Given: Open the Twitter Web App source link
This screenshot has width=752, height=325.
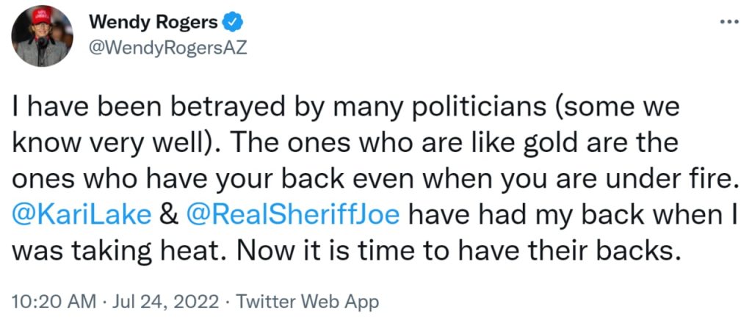Looking at the screenshot, I should point(307,302).
